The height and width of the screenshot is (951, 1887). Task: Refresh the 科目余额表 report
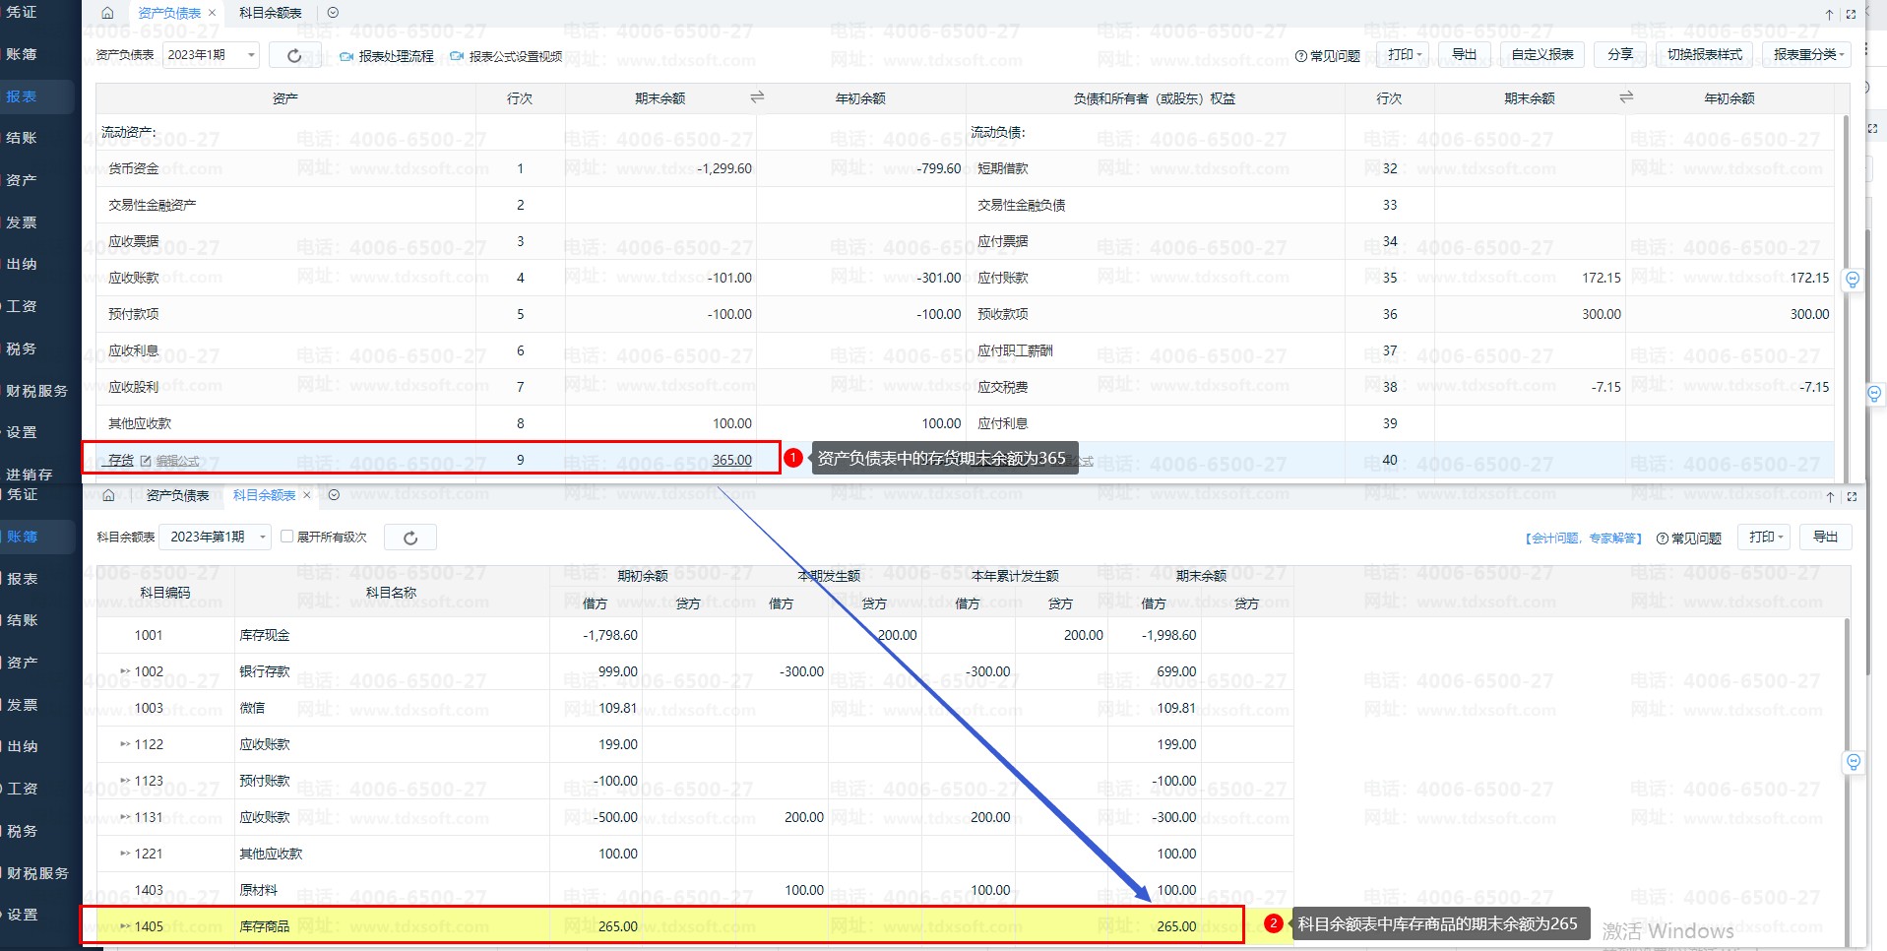click(410, 538)
